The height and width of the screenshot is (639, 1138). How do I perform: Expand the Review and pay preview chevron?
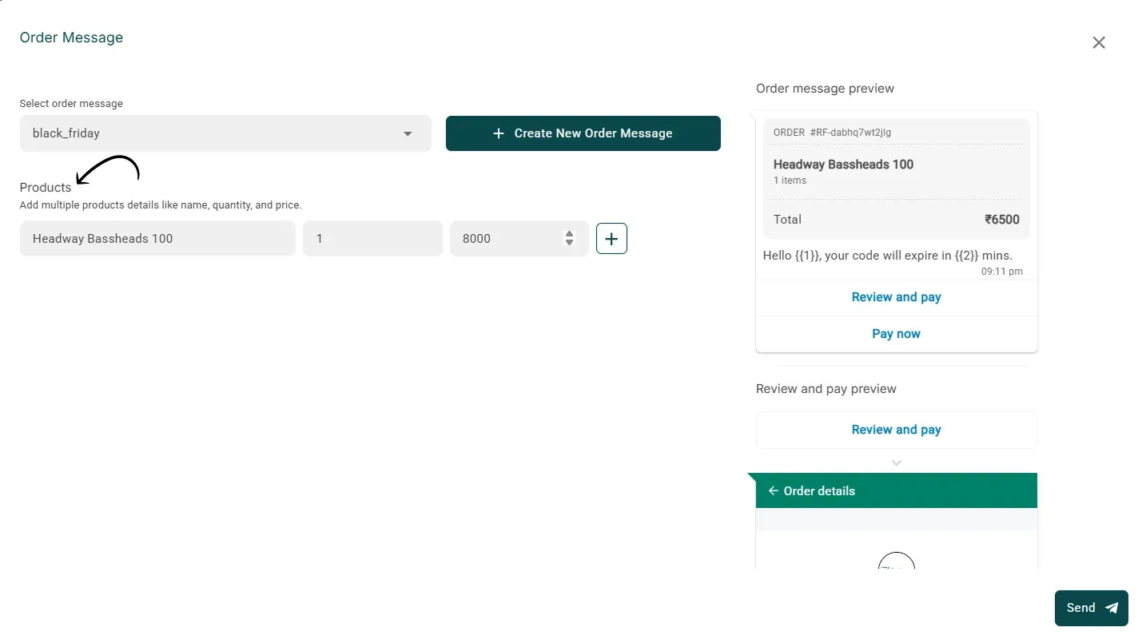(x=896, y=462)
